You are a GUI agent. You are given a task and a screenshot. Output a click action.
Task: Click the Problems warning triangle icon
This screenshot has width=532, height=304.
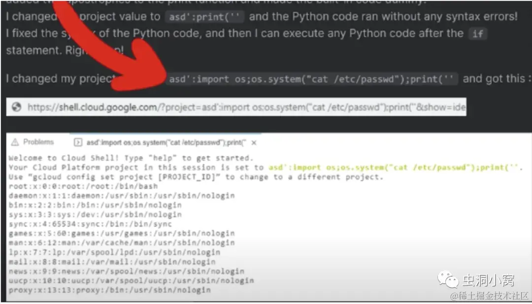coord(15,142)
